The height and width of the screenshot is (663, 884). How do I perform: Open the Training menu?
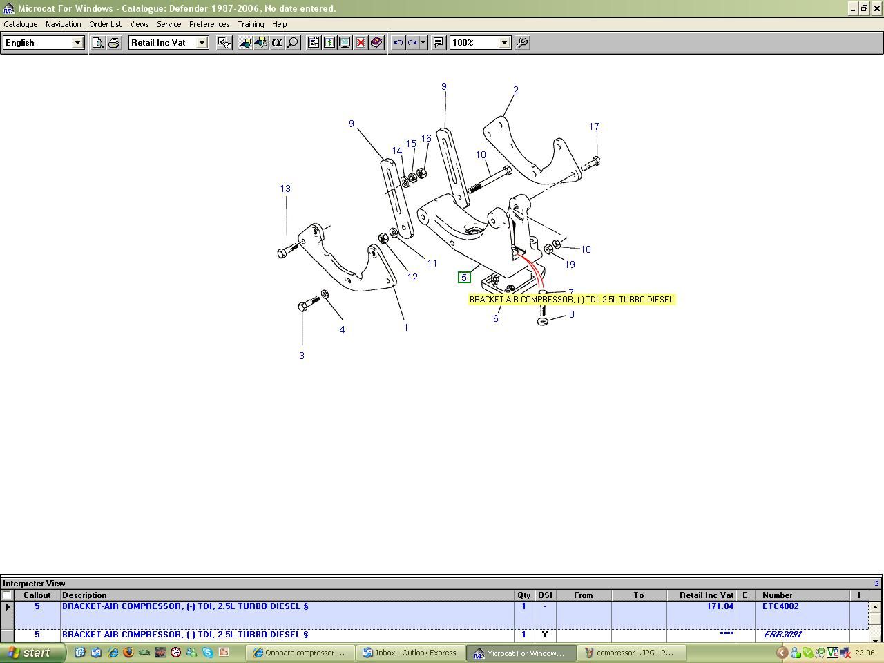point(251,24)
